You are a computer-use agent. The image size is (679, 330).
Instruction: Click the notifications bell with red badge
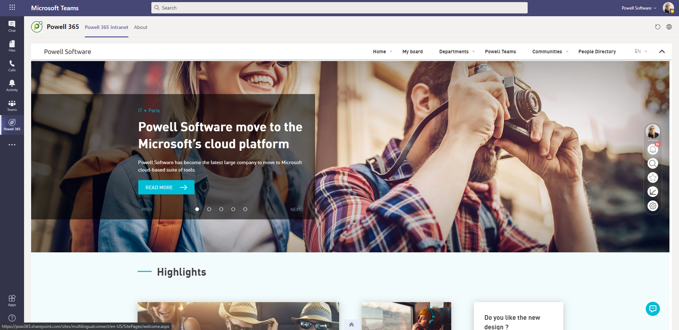point(652,149)
